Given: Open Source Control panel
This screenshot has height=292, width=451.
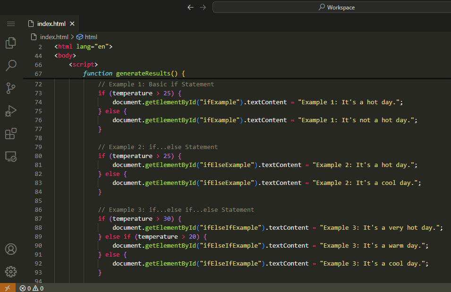Looking at the screenshot, I should (11, 88).
